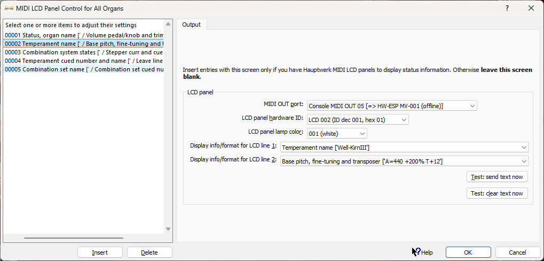Open the LCD panel hardware ID dropdown
The image size is (544, 261).
(x=358, y=120)
